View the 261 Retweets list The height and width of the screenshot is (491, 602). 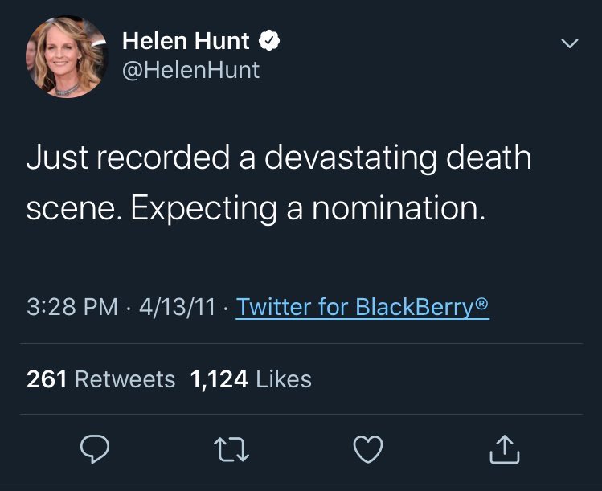100,379
